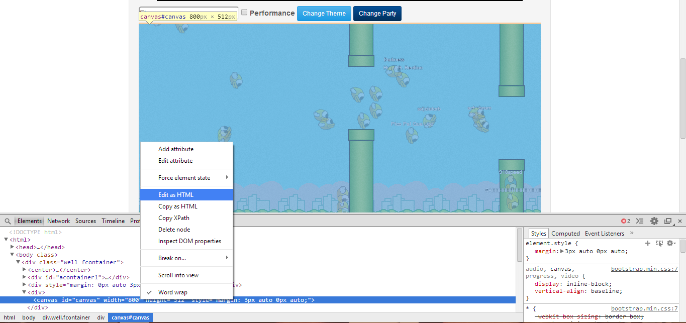The height and width of the screenshot is (323, 686).
Task: Collapse the div parent of canvas
Action: click(24, 292)
